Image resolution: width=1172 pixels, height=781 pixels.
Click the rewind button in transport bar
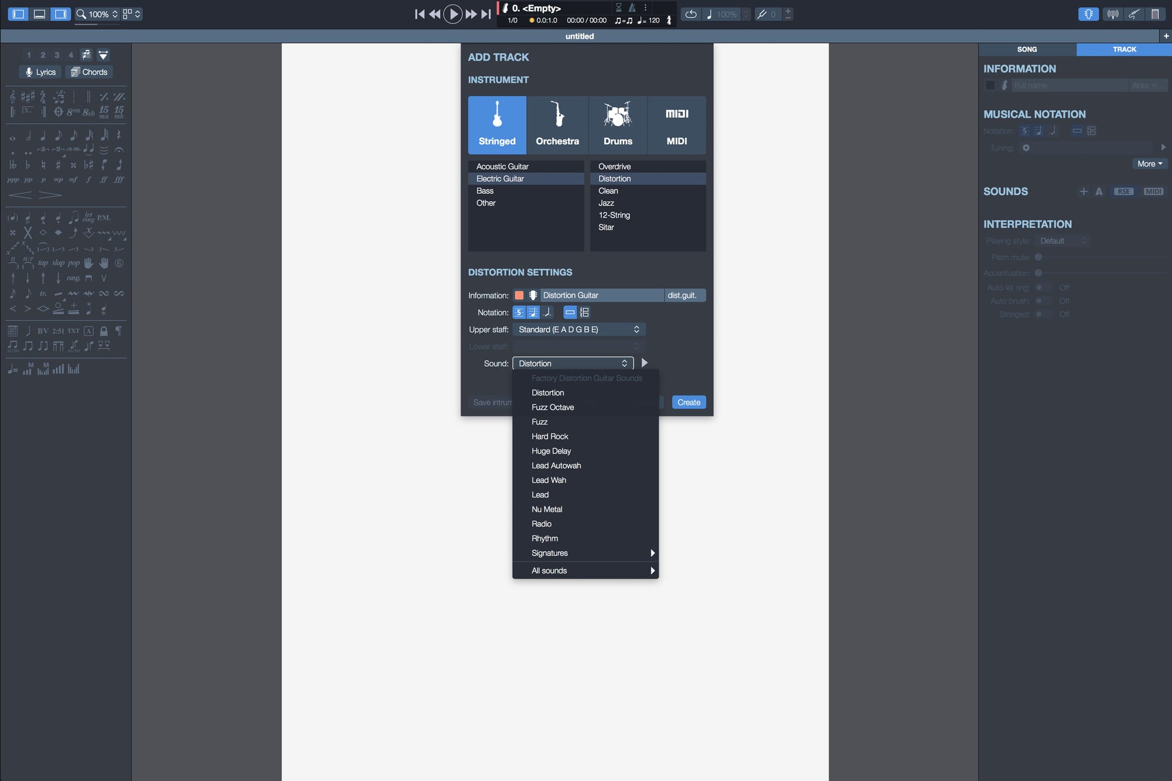pos(435,13)
